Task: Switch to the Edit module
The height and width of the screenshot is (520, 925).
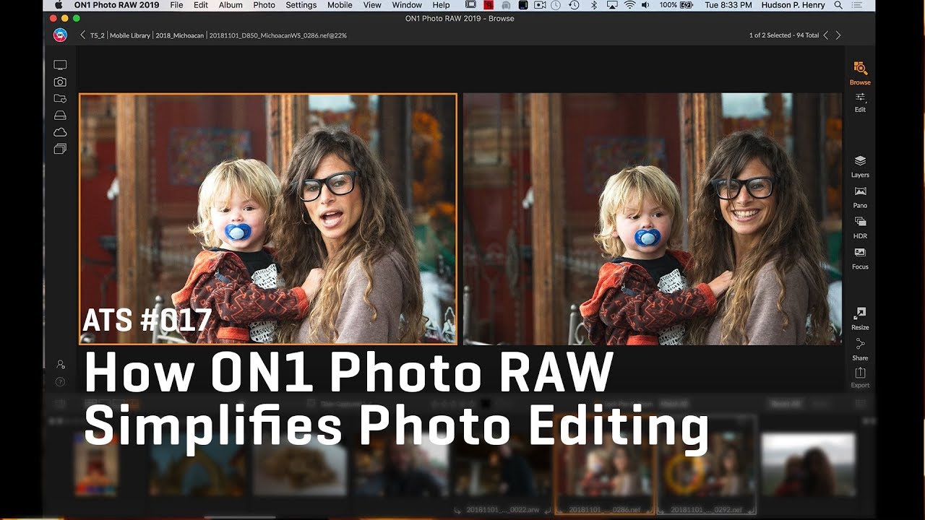Action: [860, 102]
